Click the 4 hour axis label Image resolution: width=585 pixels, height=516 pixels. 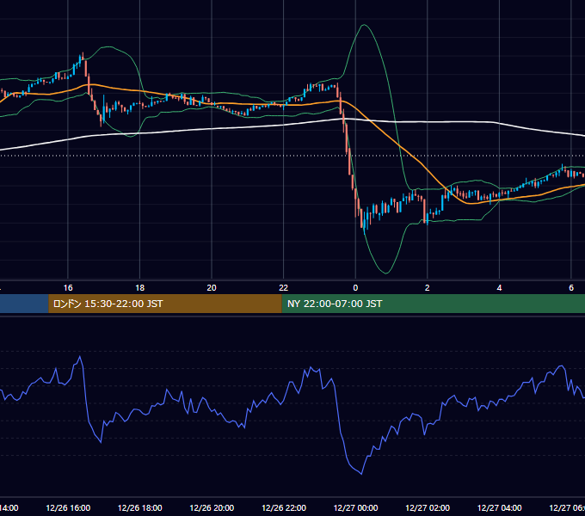click(x=499, y=288)
